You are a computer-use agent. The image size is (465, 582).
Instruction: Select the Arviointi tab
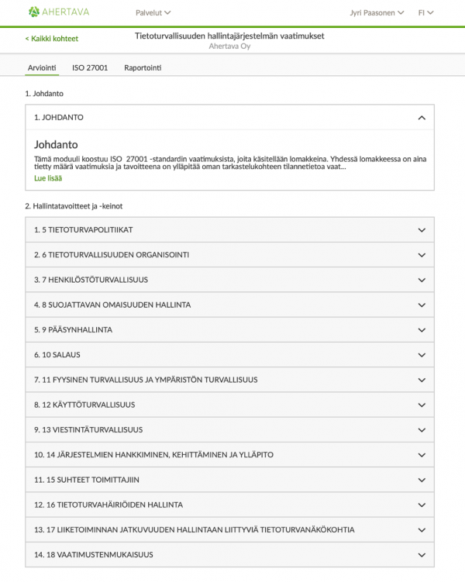[42, 68]
